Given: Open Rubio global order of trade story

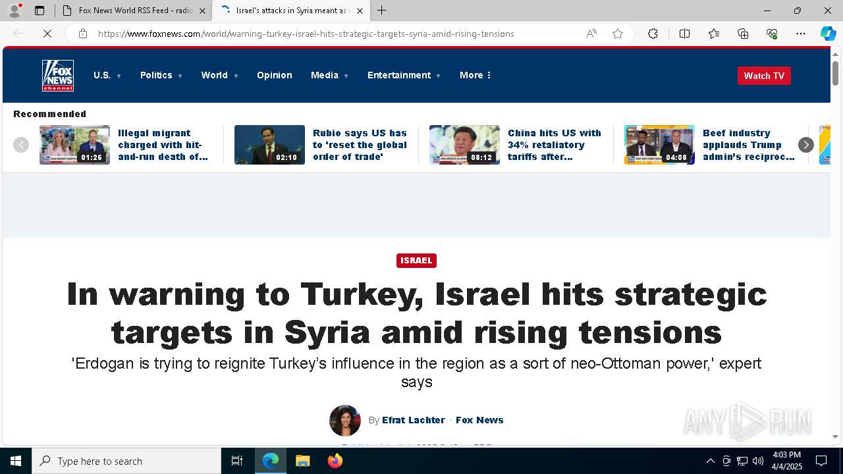Looking at the screenshot, I should pos(360,145).
